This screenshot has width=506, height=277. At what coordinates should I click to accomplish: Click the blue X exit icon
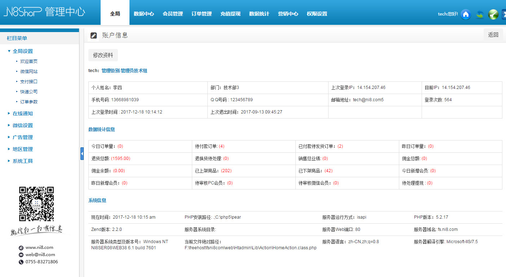(x=504, y=14)
